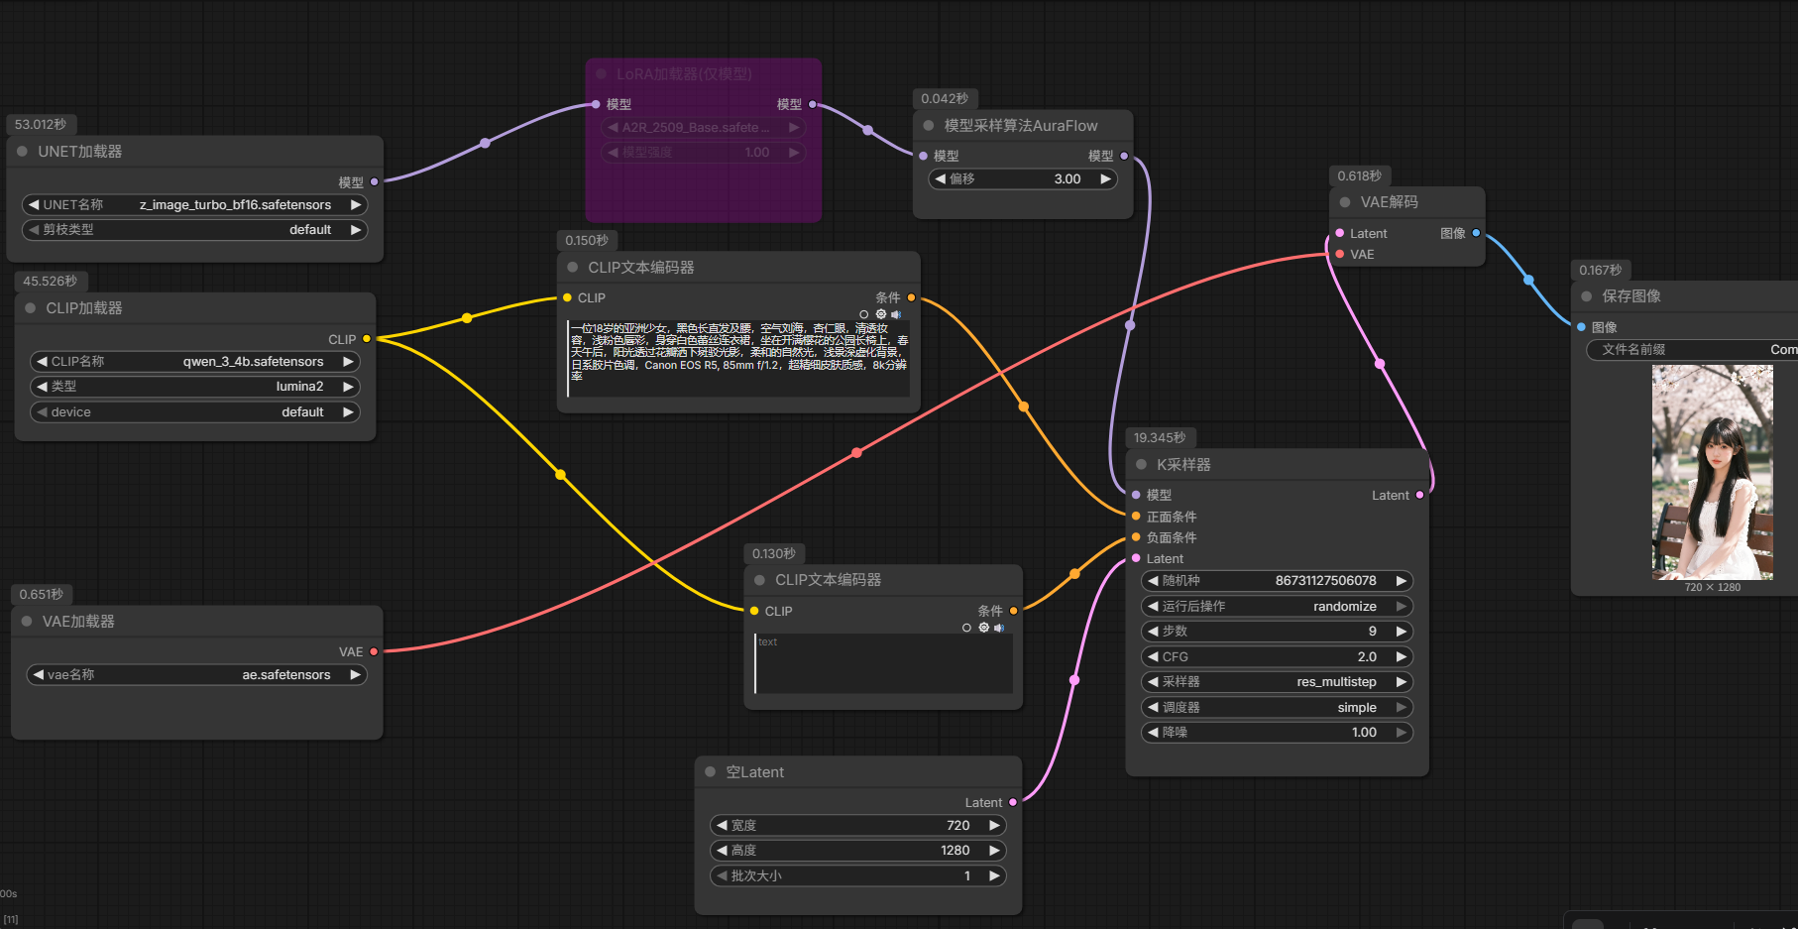This screenshot has height=929, width=1798.
Task: Click gear icon in empty CLIP text encoder
Action: [x=983, y=628]
